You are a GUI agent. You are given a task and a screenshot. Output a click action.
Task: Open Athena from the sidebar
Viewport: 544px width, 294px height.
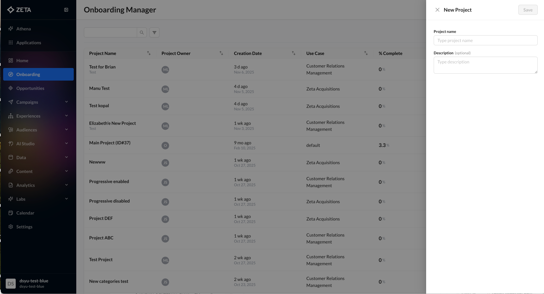[x=24, y=29]
